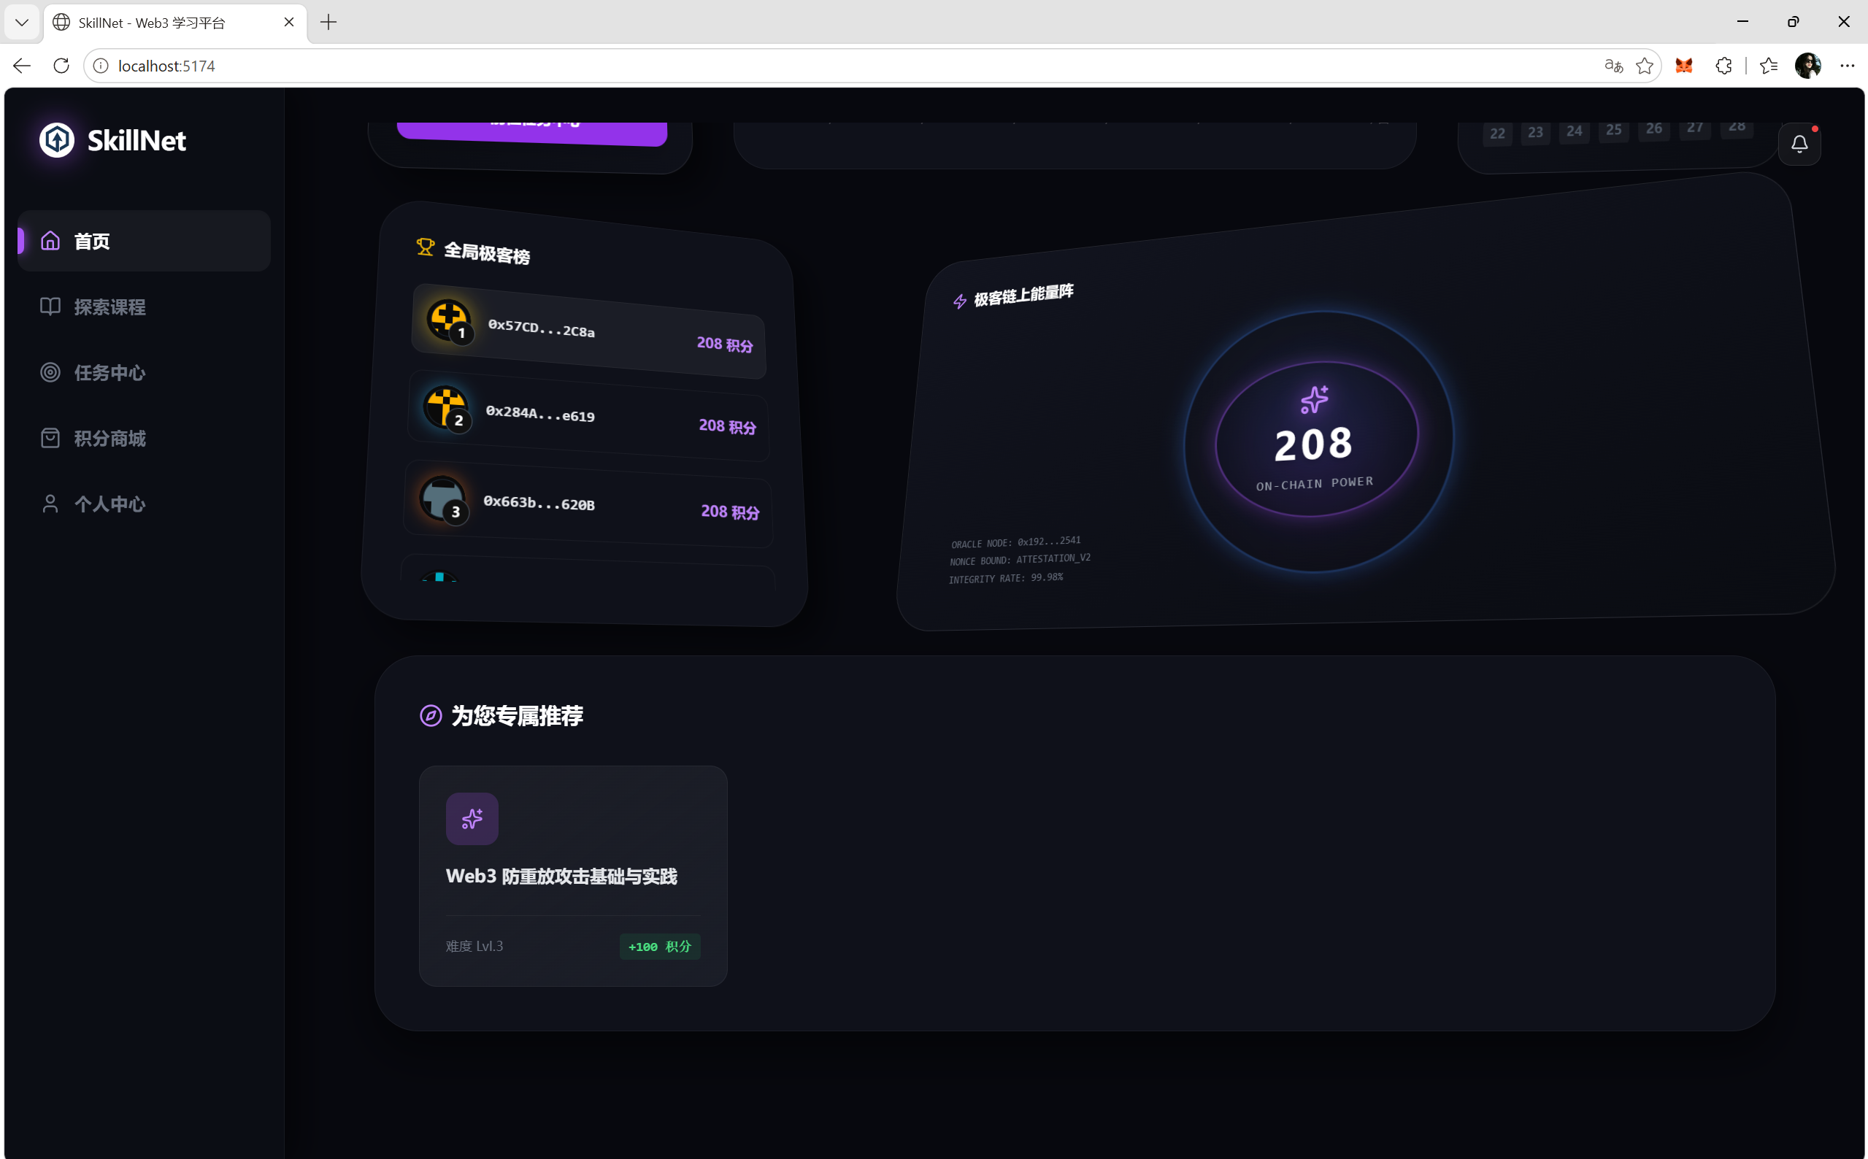Reload the page with the refresh icon

pyautogui.click(x=61, y=66)
